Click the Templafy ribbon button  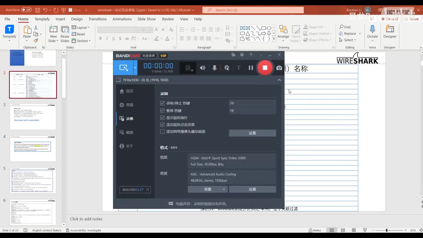point(9,32)
